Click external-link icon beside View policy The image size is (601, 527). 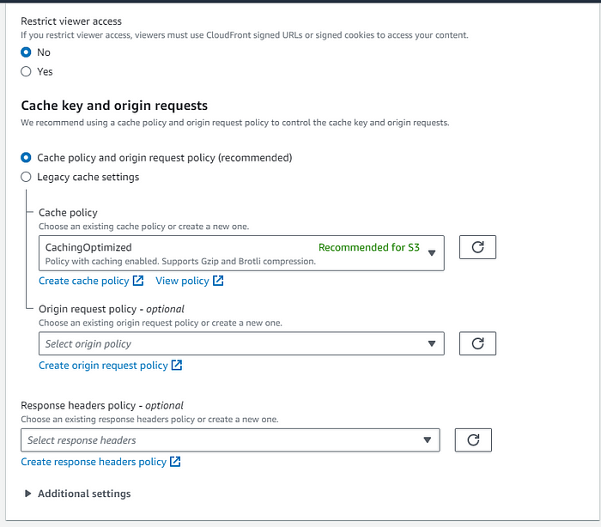tap(218, 281)
